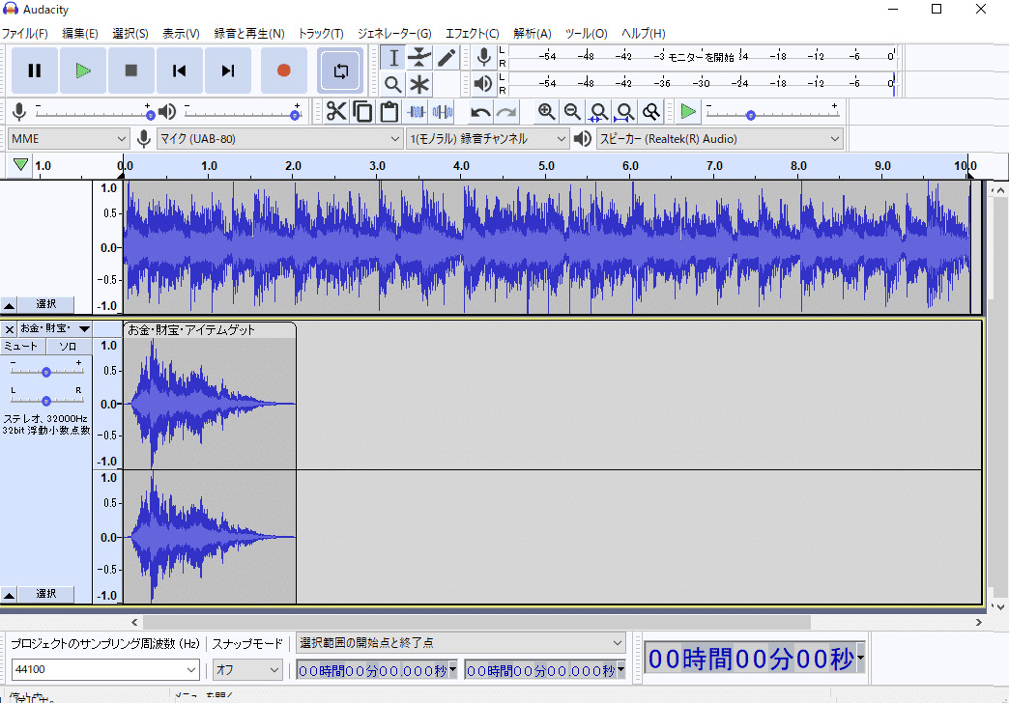Skip to start of project
Viewport: 1009px width, 703px height.
point(180,70)
